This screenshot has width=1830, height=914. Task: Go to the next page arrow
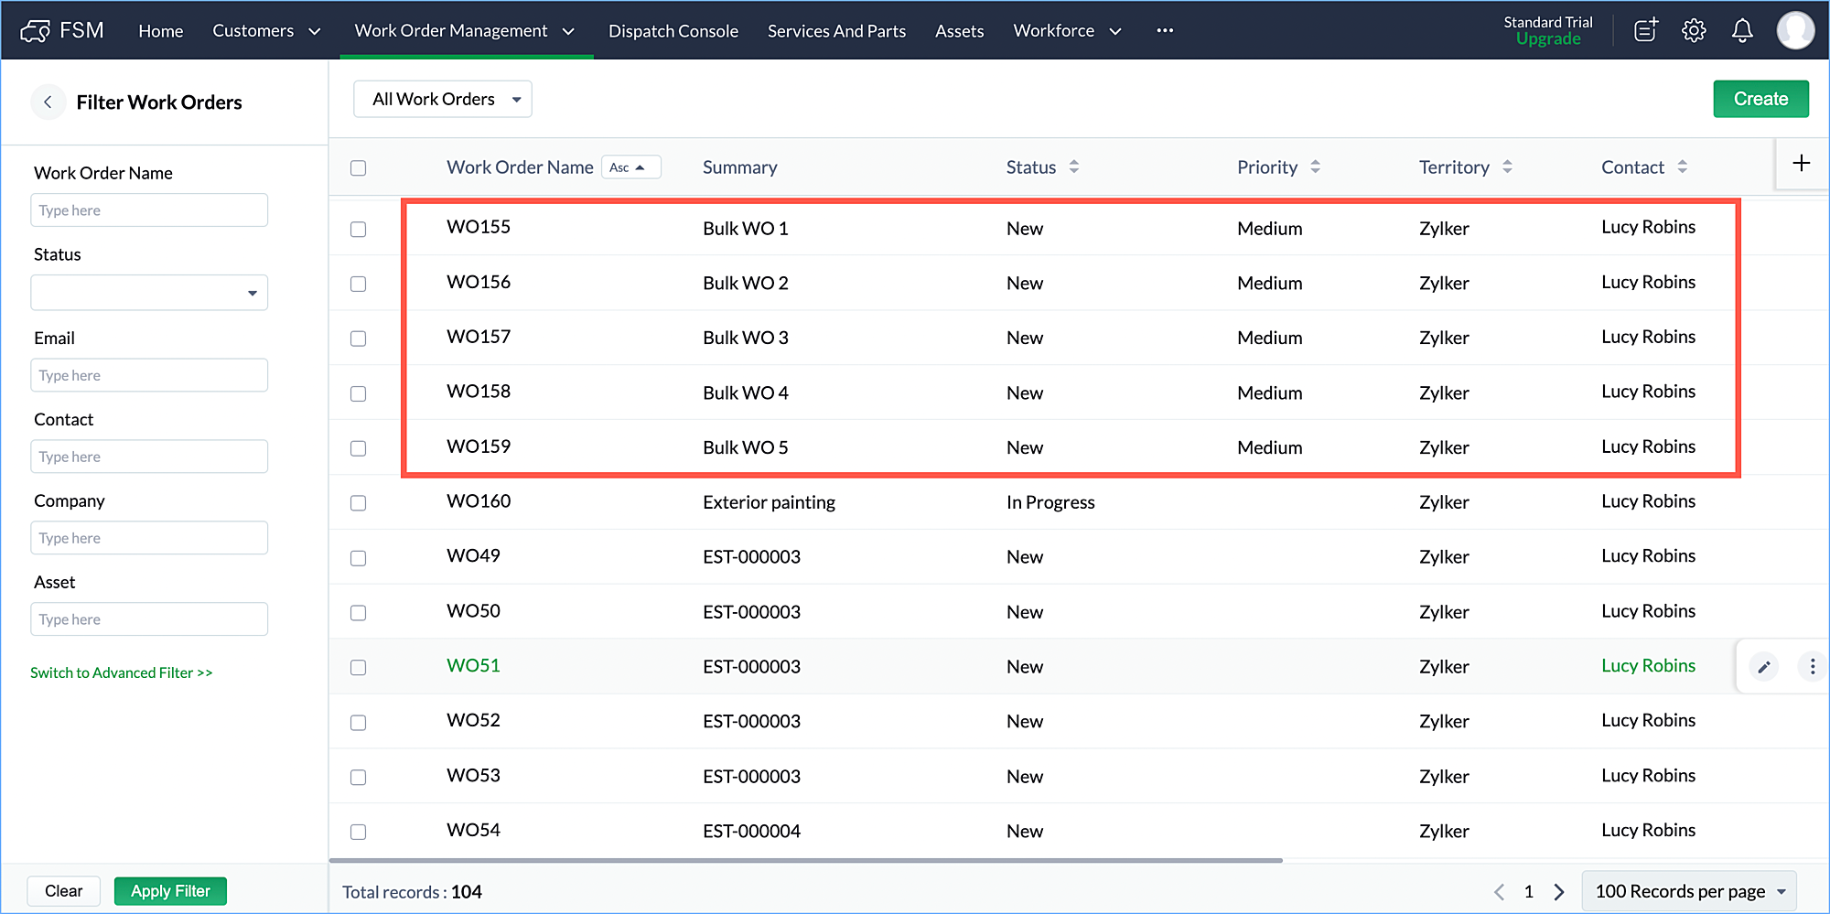[x=1559, y=891]
